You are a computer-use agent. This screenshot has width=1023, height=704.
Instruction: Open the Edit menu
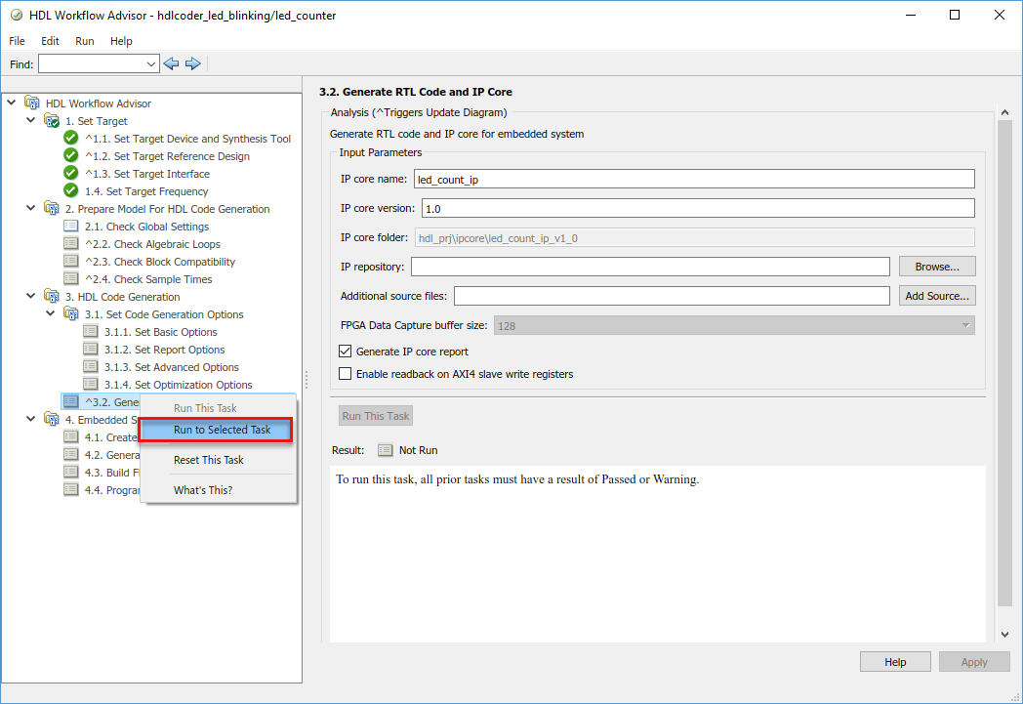tap(50, 41)
